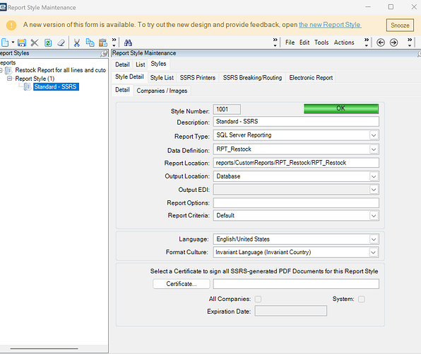Click the binoculars Search icon
Viewport: 421px width, 354px height.
click(x=128, y=42)
